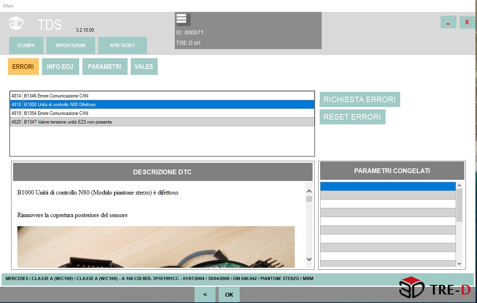
Task: Open the hamburger menu icon
Action: (x=182, y=19)
